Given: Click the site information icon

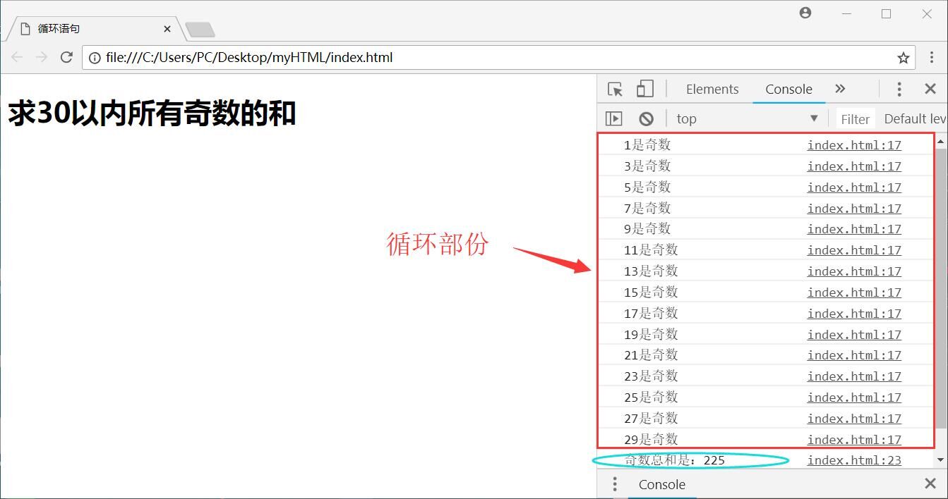Looking at the screenshot, I should coord(95,58).
